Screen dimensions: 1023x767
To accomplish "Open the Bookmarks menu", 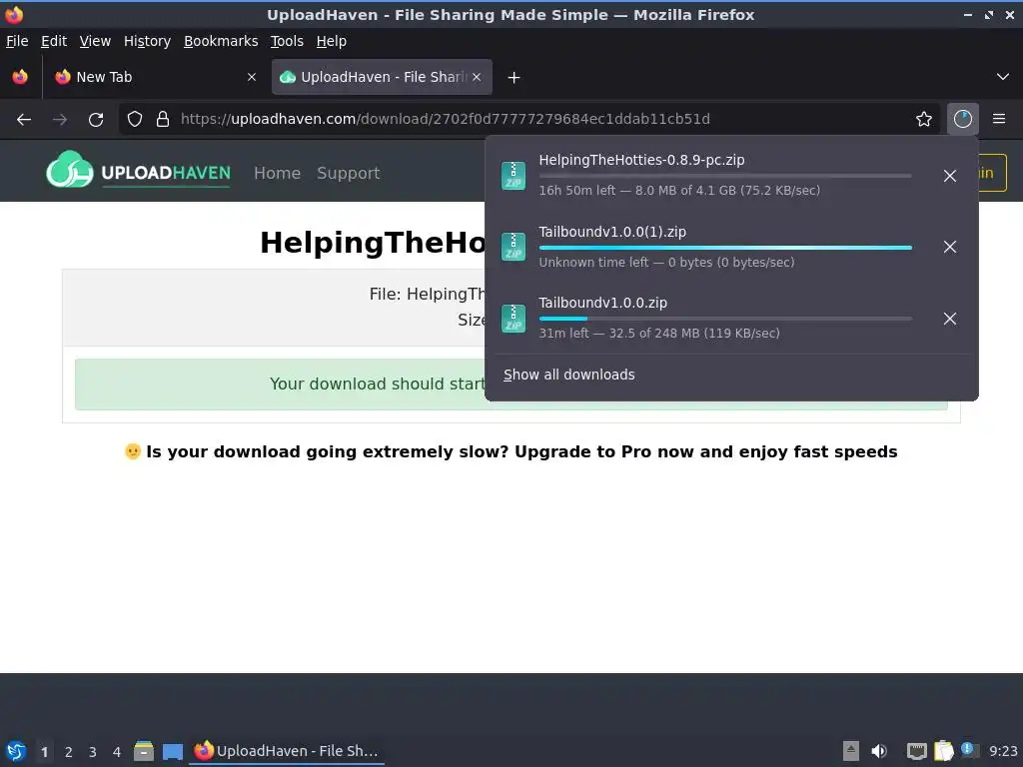I will click(x=221, y=41).
